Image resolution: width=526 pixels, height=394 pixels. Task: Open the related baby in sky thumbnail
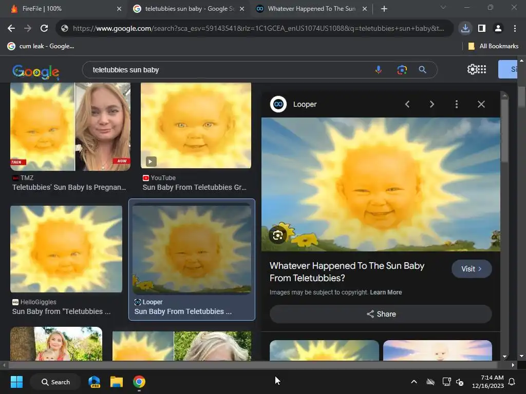[438, 350]
